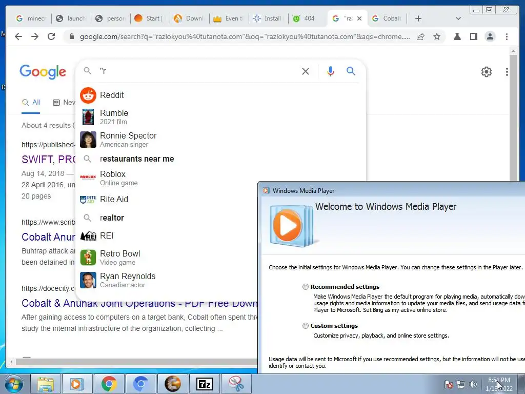Go back using Chrome's back arrow
The height and width of the screenshot is (394, 525).
18,36
